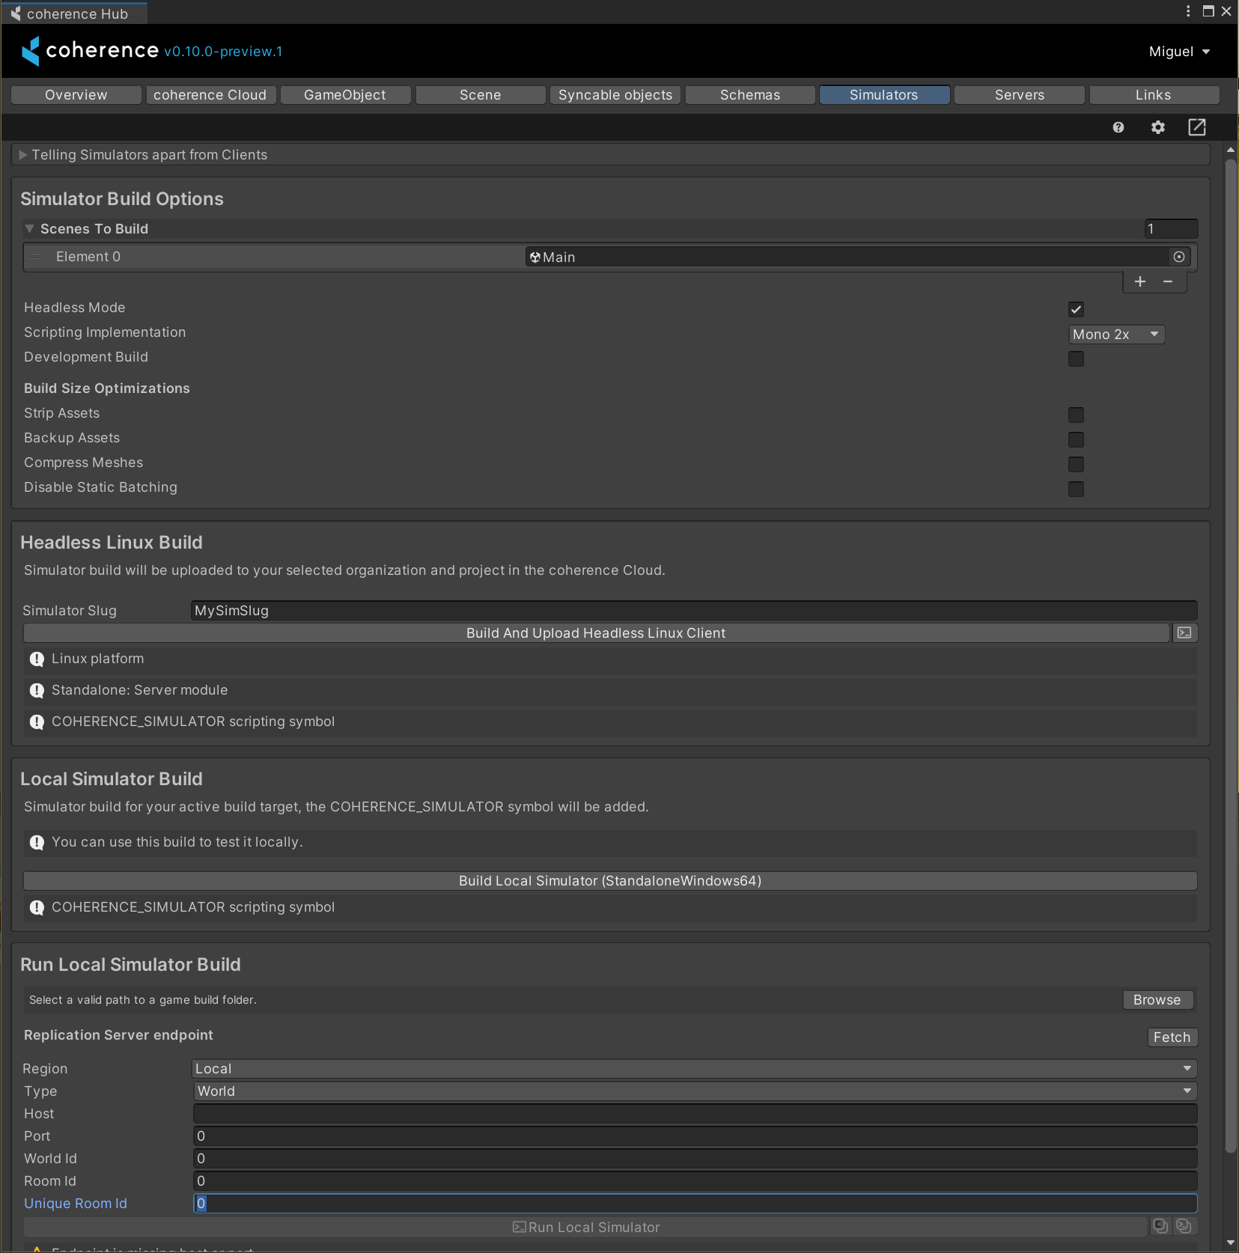Add a scene with the plus icon
Screen dimensions: 1239x1253
(x=1139, y=281)
